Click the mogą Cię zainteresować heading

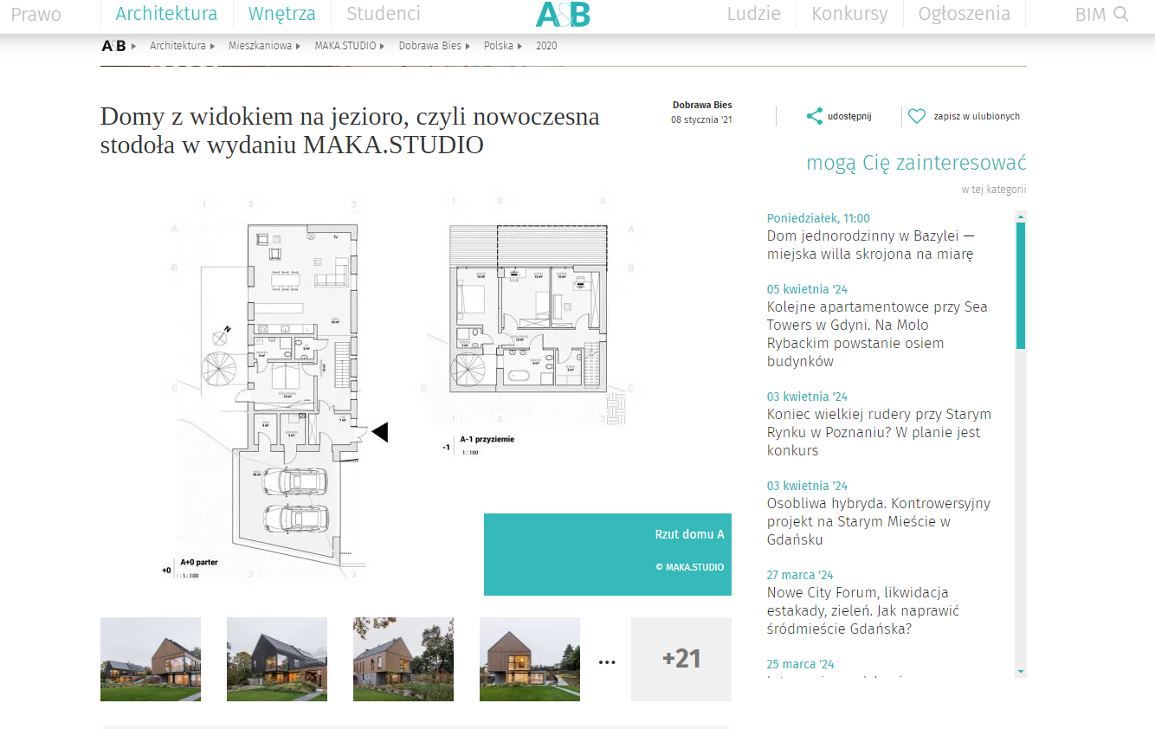(916, 163)
